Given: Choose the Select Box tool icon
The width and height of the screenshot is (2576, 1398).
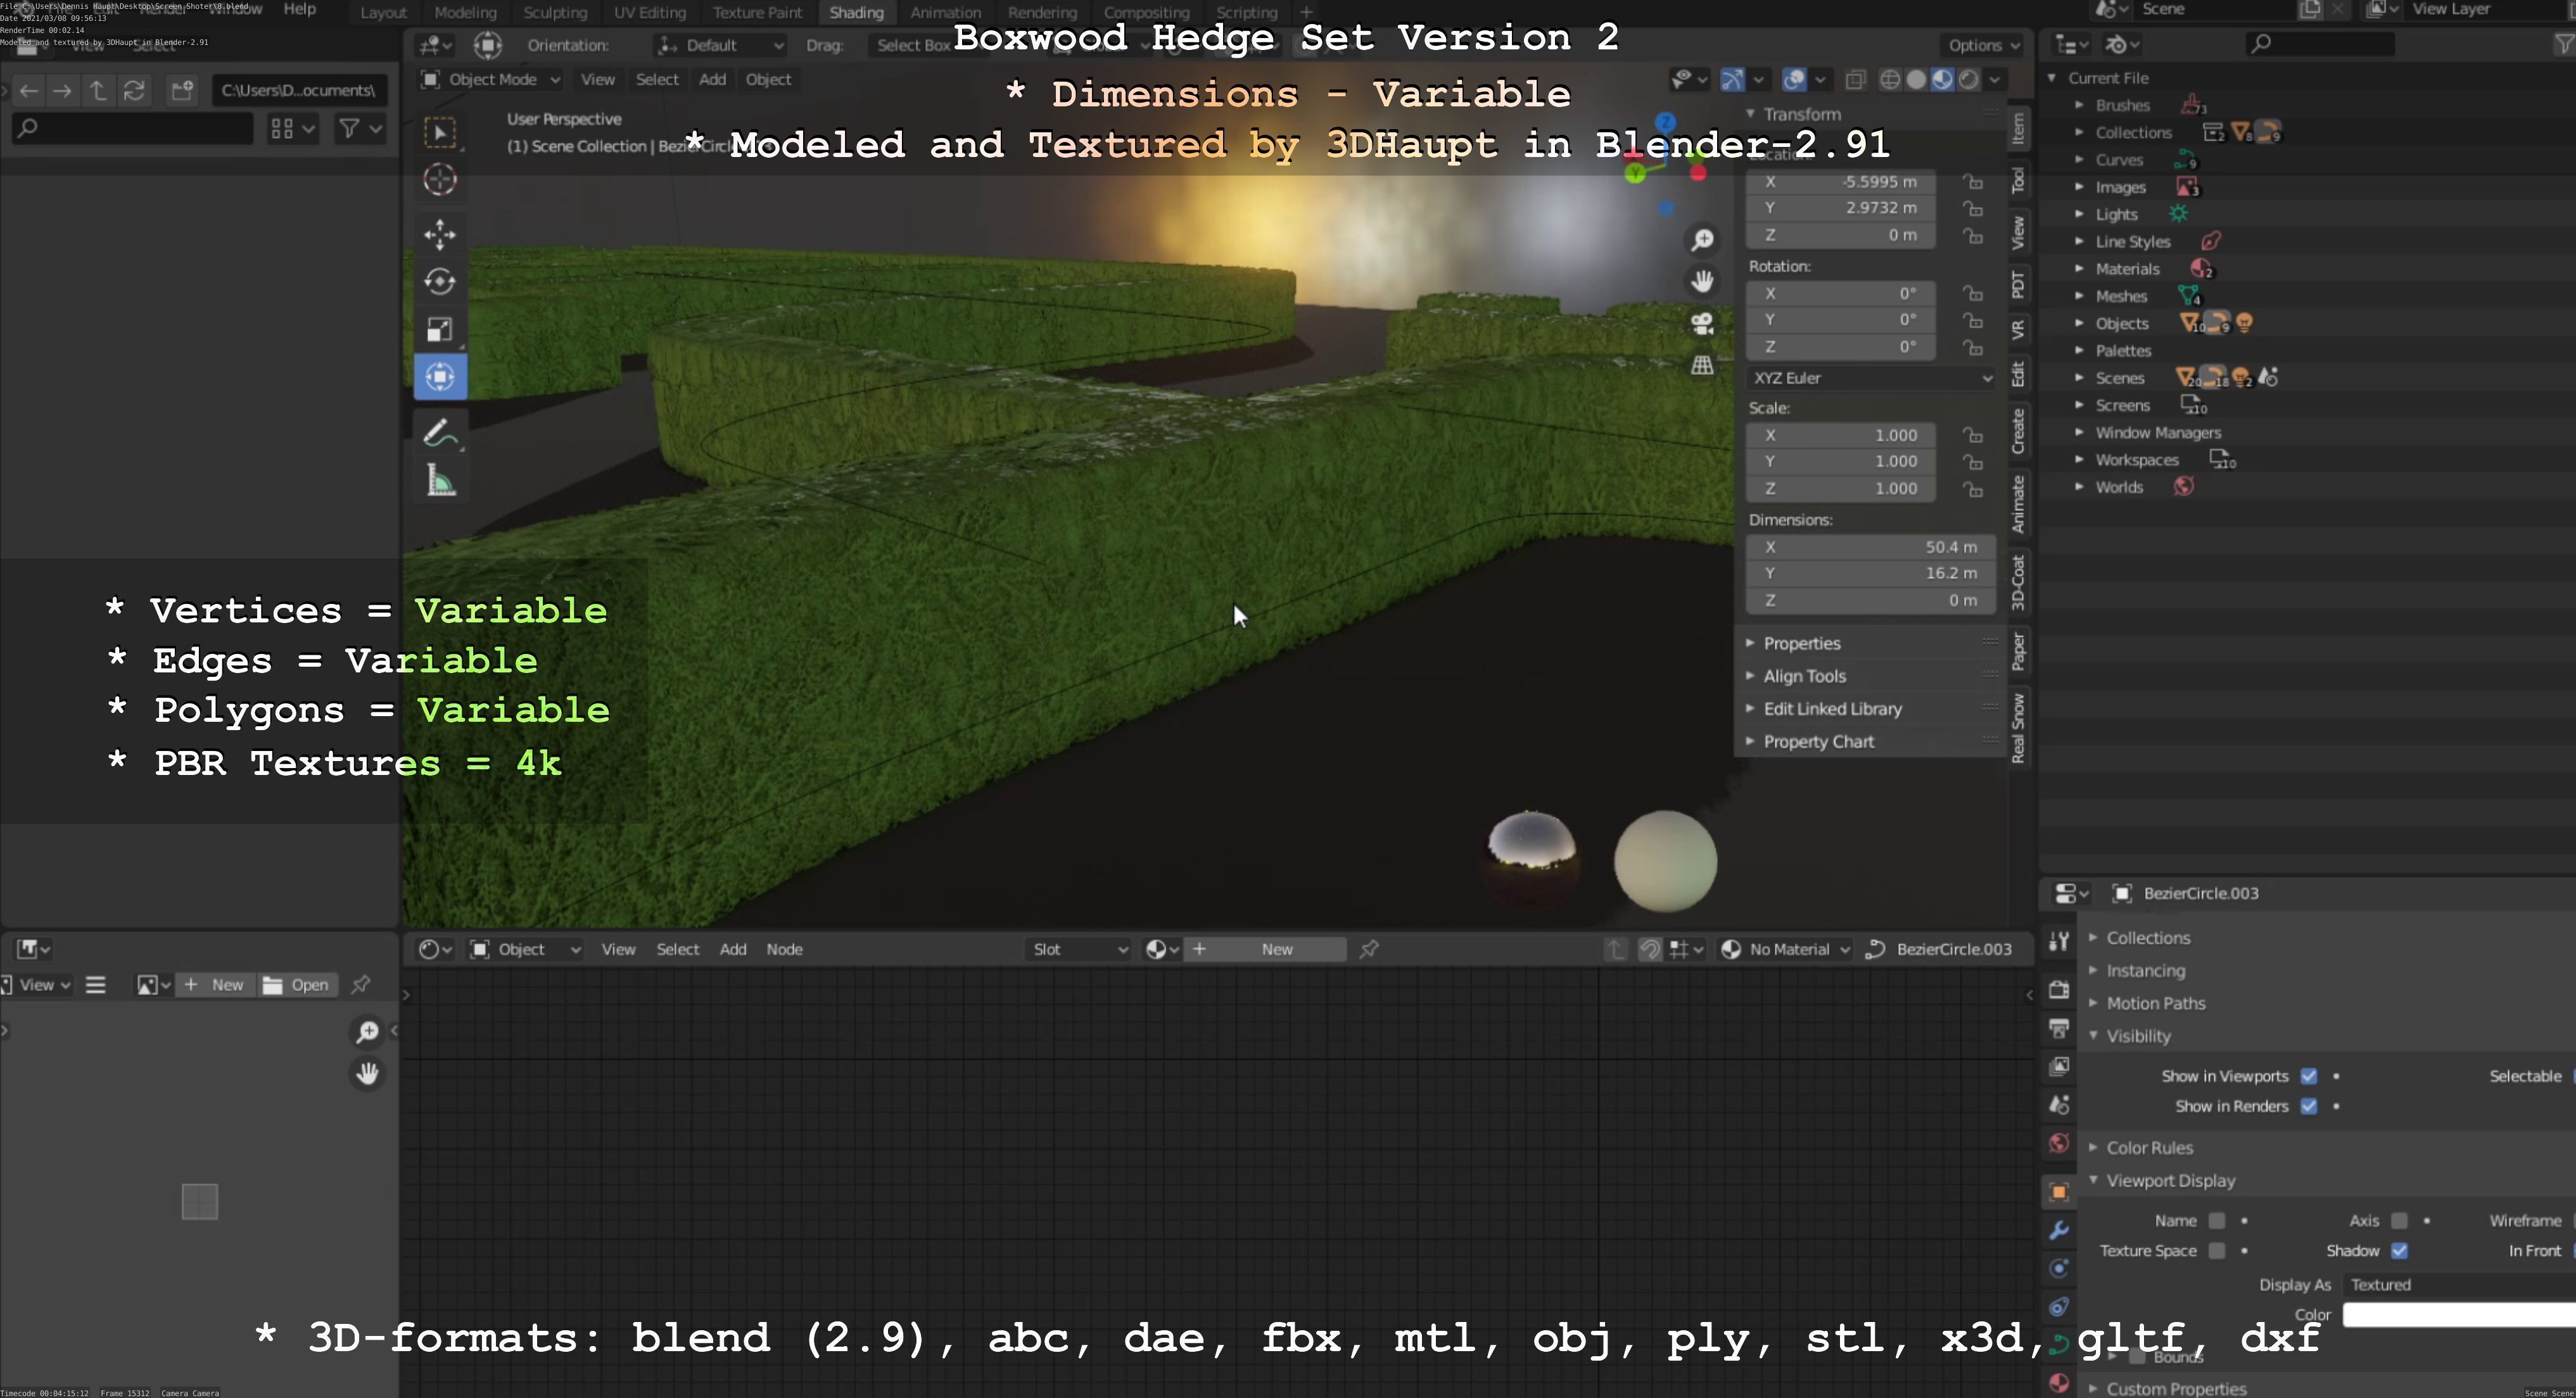Looking at the screenshot, I should coord(440,132).
